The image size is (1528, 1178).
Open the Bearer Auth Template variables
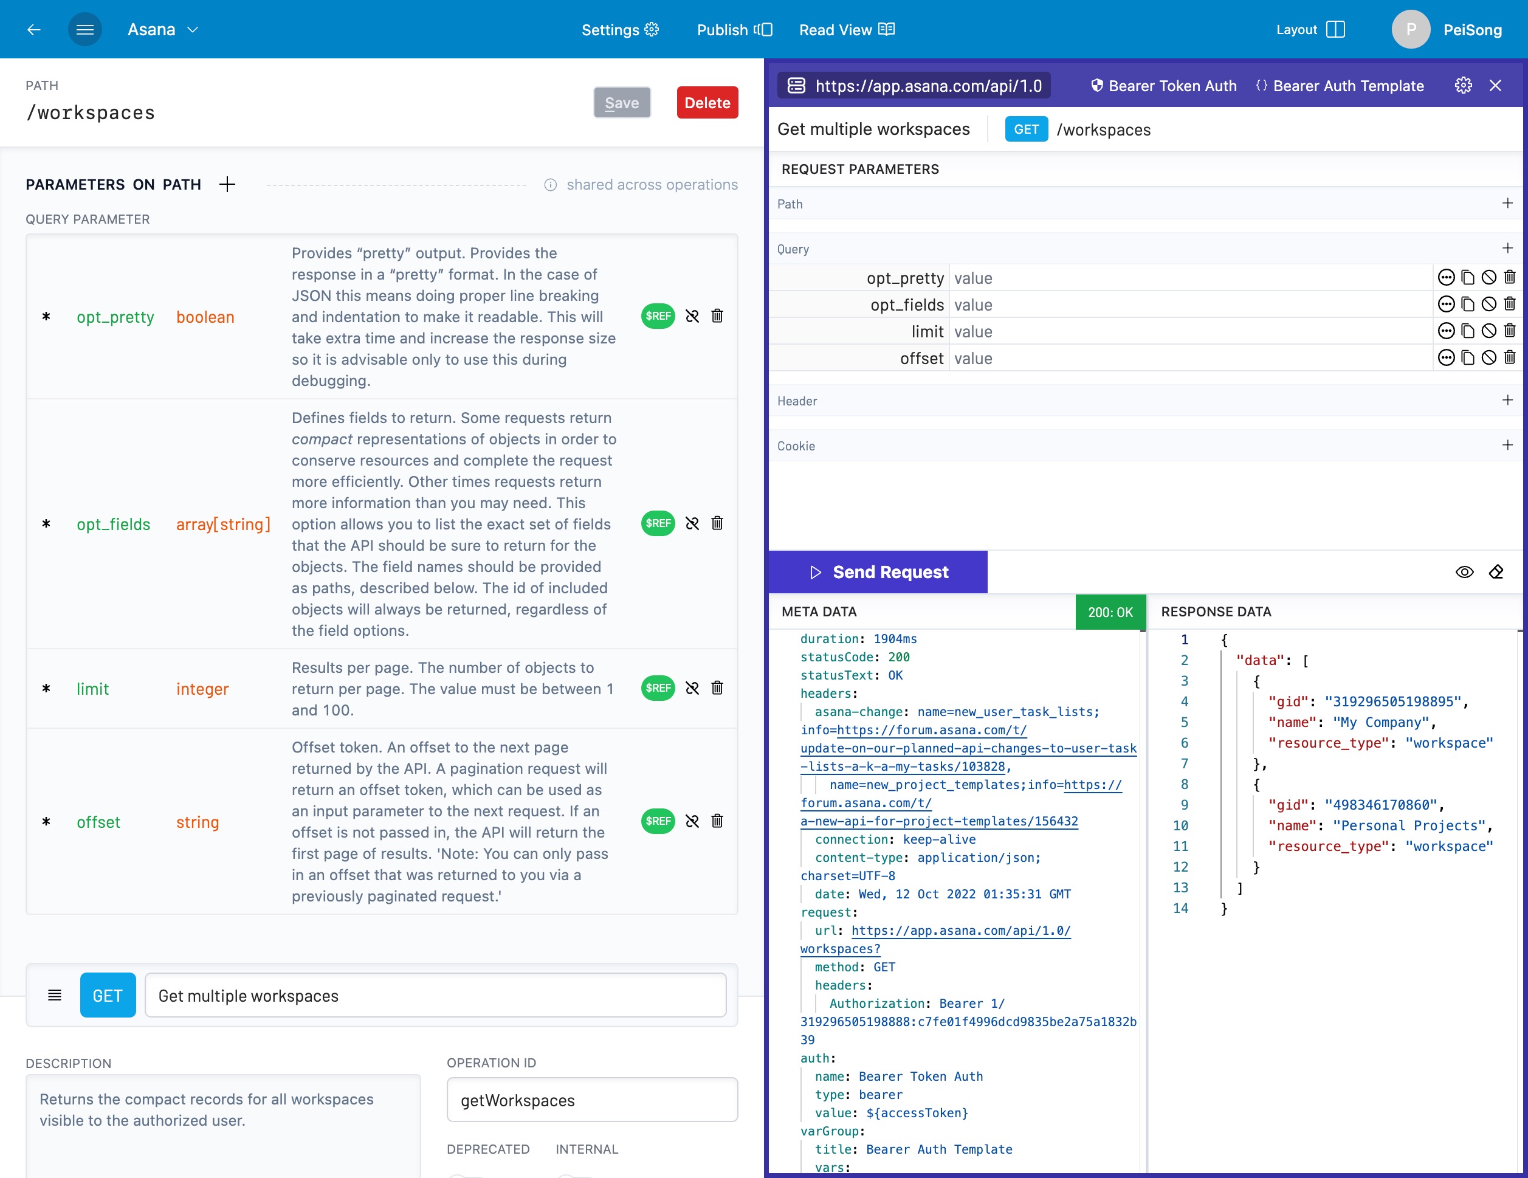click(x=1339, y=85)
